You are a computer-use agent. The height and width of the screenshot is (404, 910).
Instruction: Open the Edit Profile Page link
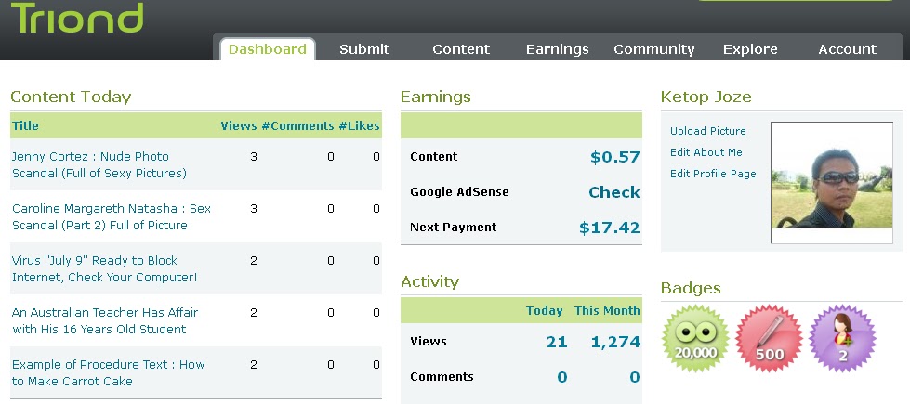[713, 174]
